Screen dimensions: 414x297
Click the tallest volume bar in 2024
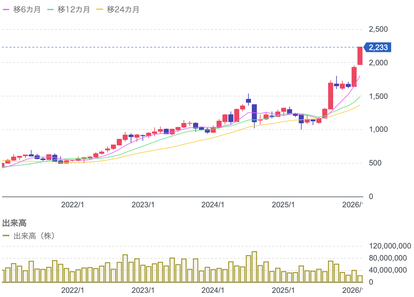pyautogui.click(x=254, y=267)
